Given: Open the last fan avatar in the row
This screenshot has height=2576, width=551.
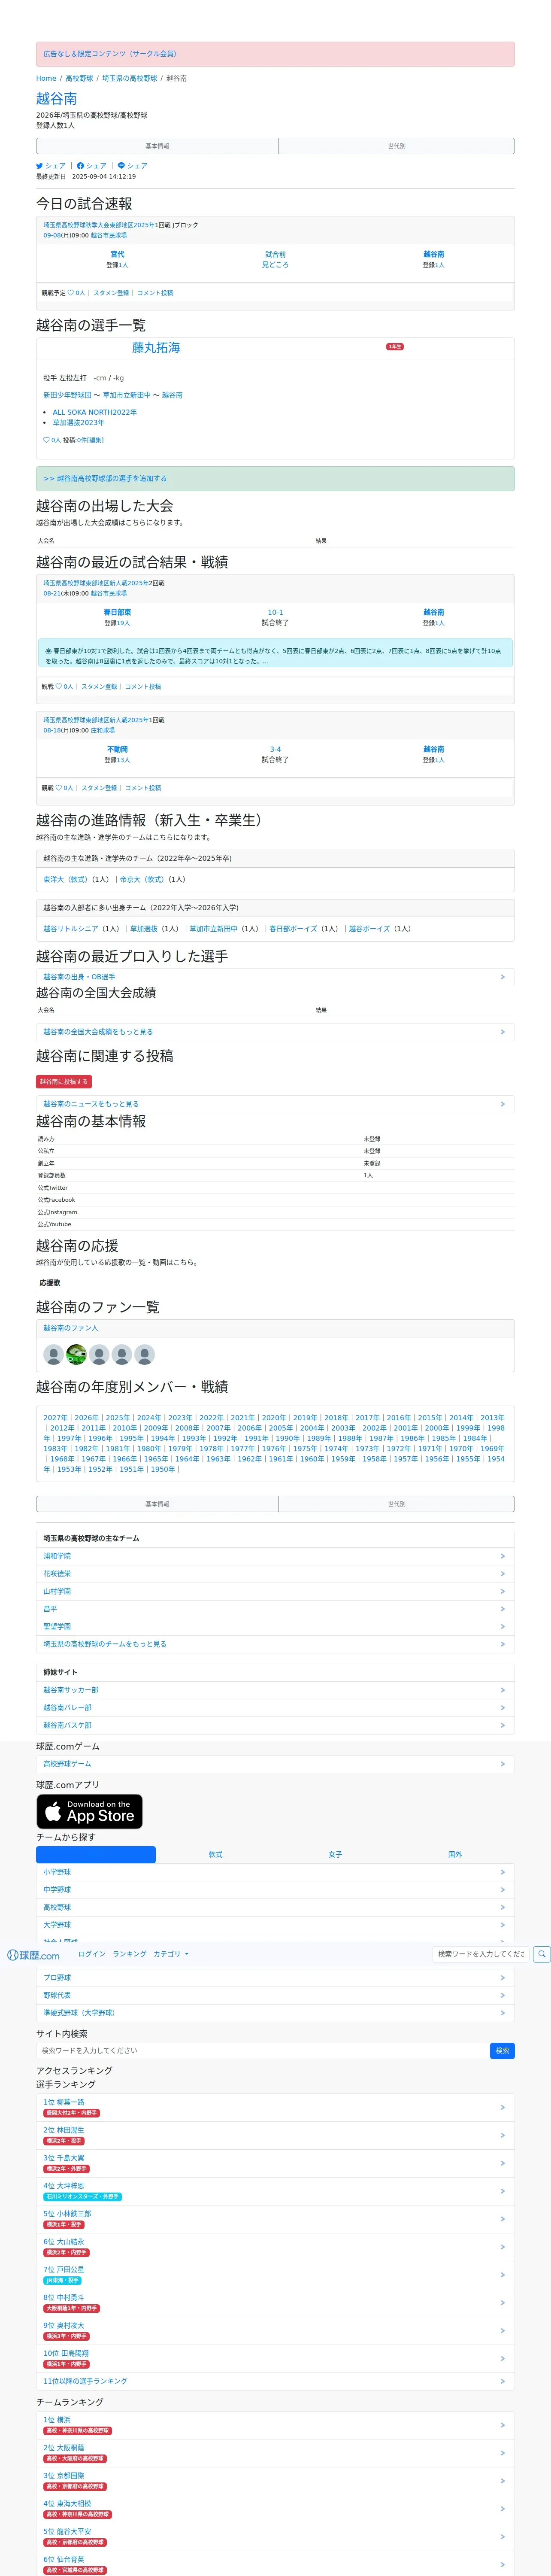Looking at the screenshot, I should (145, 1355).
